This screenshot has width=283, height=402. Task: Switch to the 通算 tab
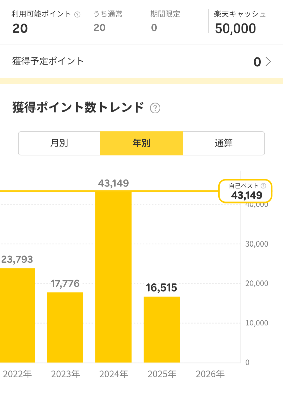click(x=224, y=143)
